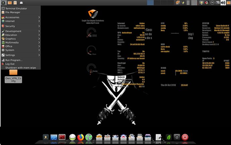
Task: Expand the Education submenu arrow
Action: 39,35
